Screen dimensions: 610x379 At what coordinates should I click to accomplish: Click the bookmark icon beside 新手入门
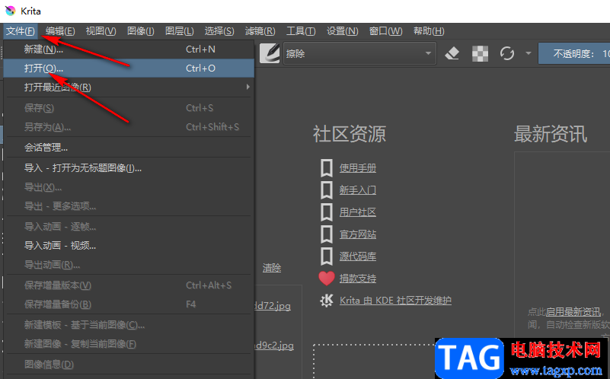pyautogui.click(x=327, y=190)
